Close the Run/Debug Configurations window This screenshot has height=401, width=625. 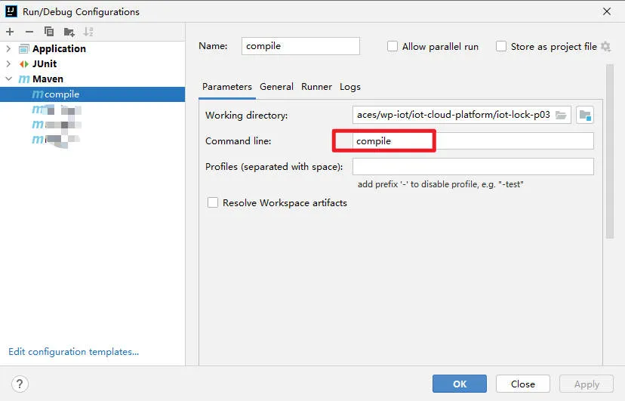607,11
